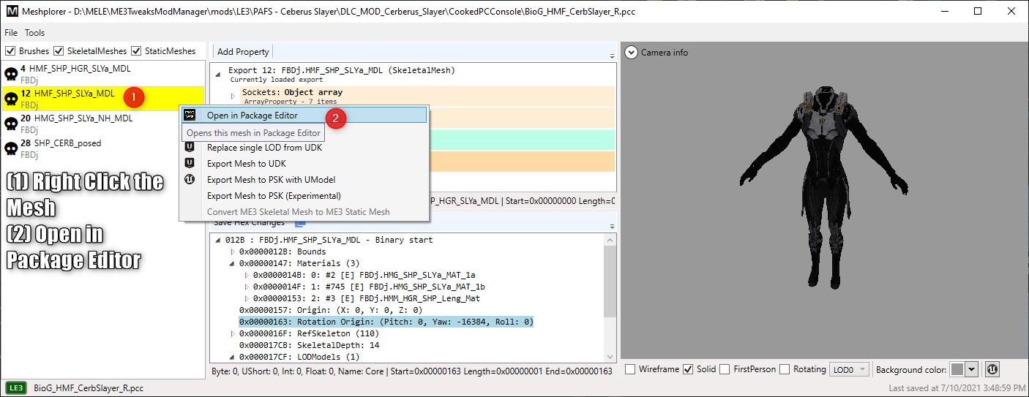
Task: Click Package Editor icon in context menu
Action: click(x=190, y=115)
